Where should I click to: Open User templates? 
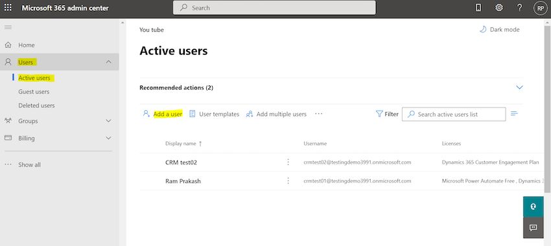(x=215, y=114)
